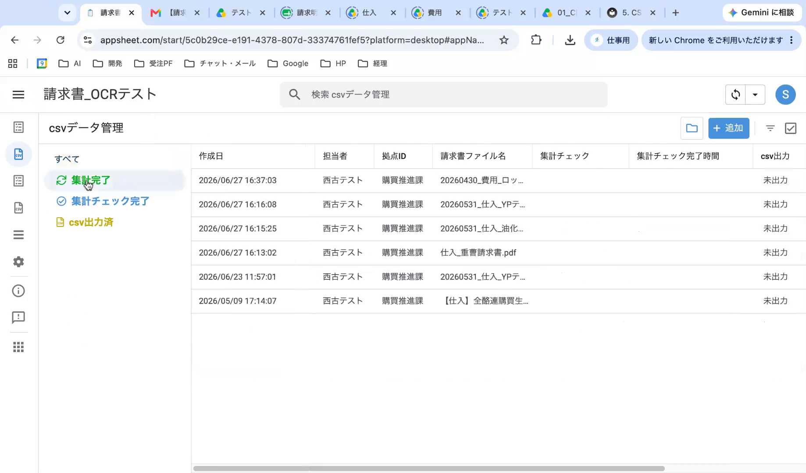Click 新しい Chrome をご利用いただけます update chip
This screenshot has width=806, height=473.
(x=721, y=40)
